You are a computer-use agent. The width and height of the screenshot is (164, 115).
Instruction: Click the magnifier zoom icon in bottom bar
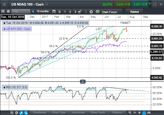pyautogui.click(x=130, y=113)
